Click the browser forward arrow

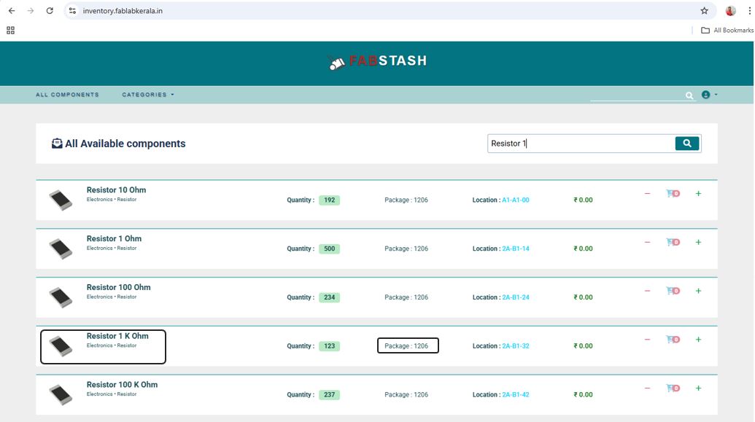(31, 11)
